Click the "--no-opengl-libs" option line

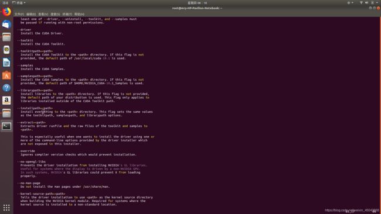coord(31,161)
